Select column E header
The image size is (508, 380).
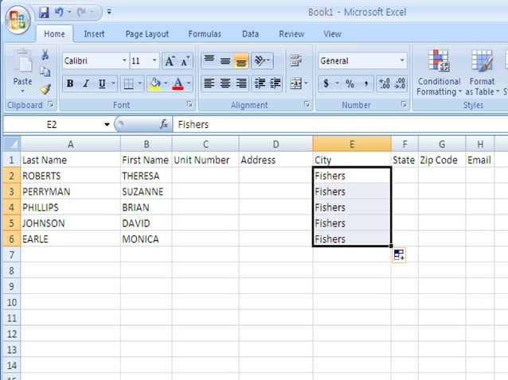(x=352, y=144)
